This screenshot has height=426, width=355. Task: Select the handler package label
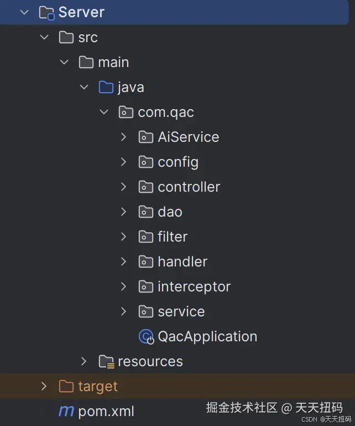(182, 262)
